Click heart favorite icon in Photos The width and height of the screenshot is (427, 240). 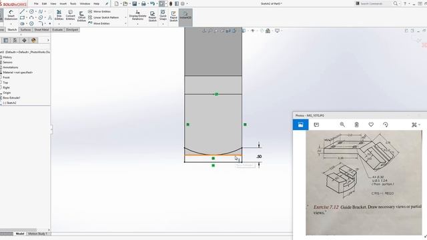point(371,125)
